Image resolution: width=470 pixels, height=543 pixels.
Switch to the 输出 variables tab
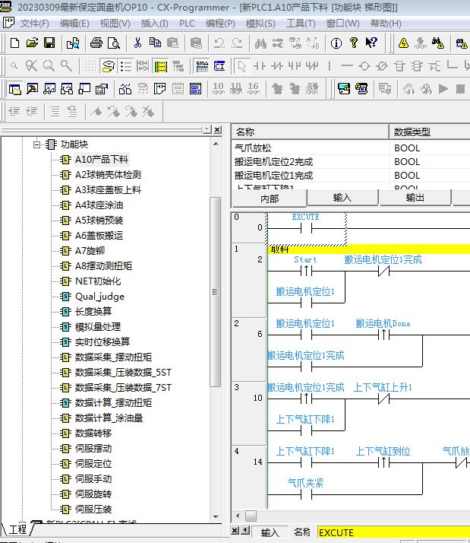[415, 198]
